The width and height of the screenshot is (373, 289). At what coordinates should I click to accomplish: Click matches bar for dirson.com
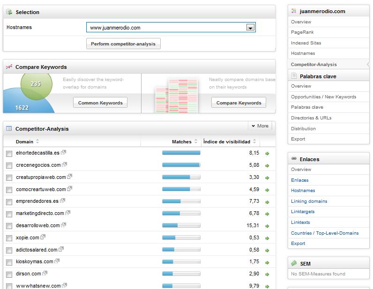click(x=181, y=274)
